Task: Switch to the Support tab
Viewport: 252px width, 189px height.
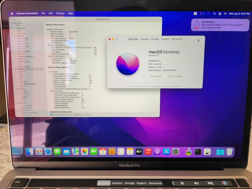Action: (x=165, y=39)
